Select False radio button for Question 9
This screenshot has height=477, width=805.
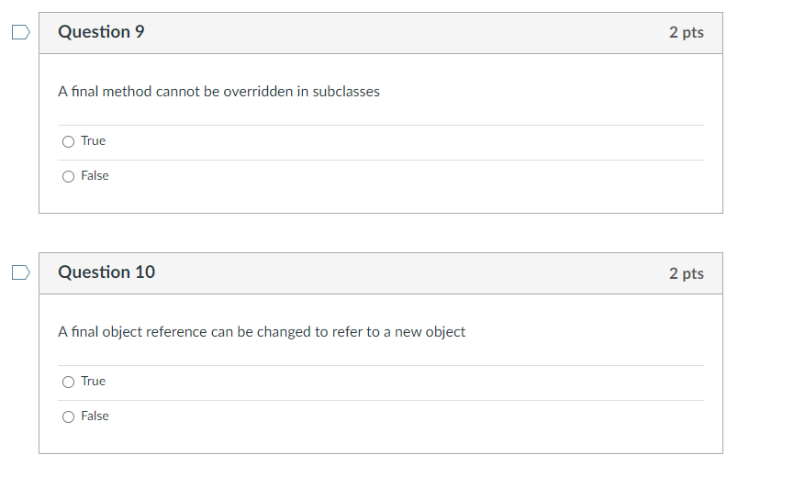point(68,176)
